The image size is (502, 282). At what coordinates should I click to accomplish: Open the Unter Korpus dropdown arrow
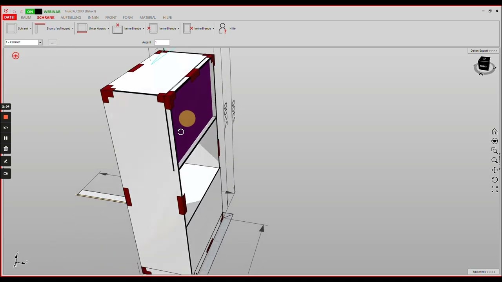tap(108, 29)
